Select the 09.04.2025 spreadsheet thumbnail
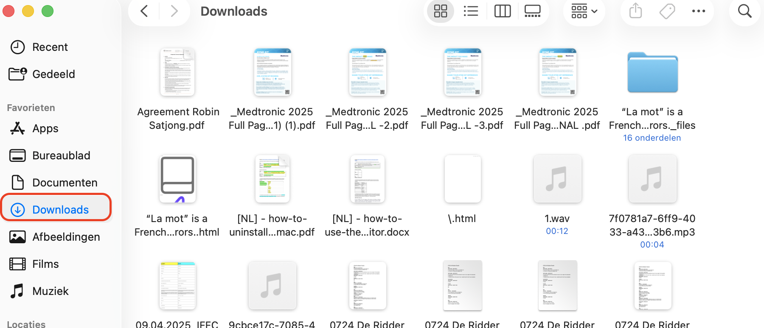 click(x=177, y=286)
